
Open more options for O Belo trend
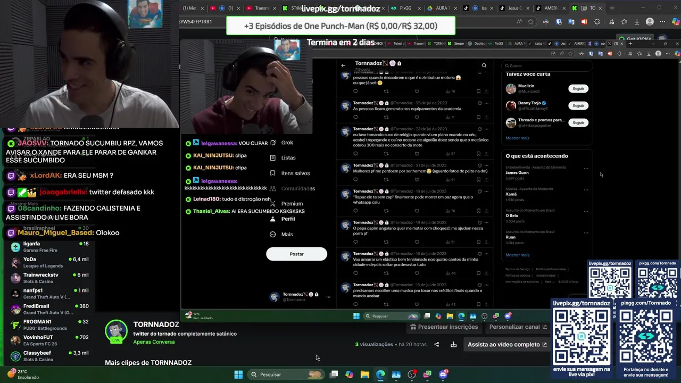pyautogui.click(x=586, y=211)
